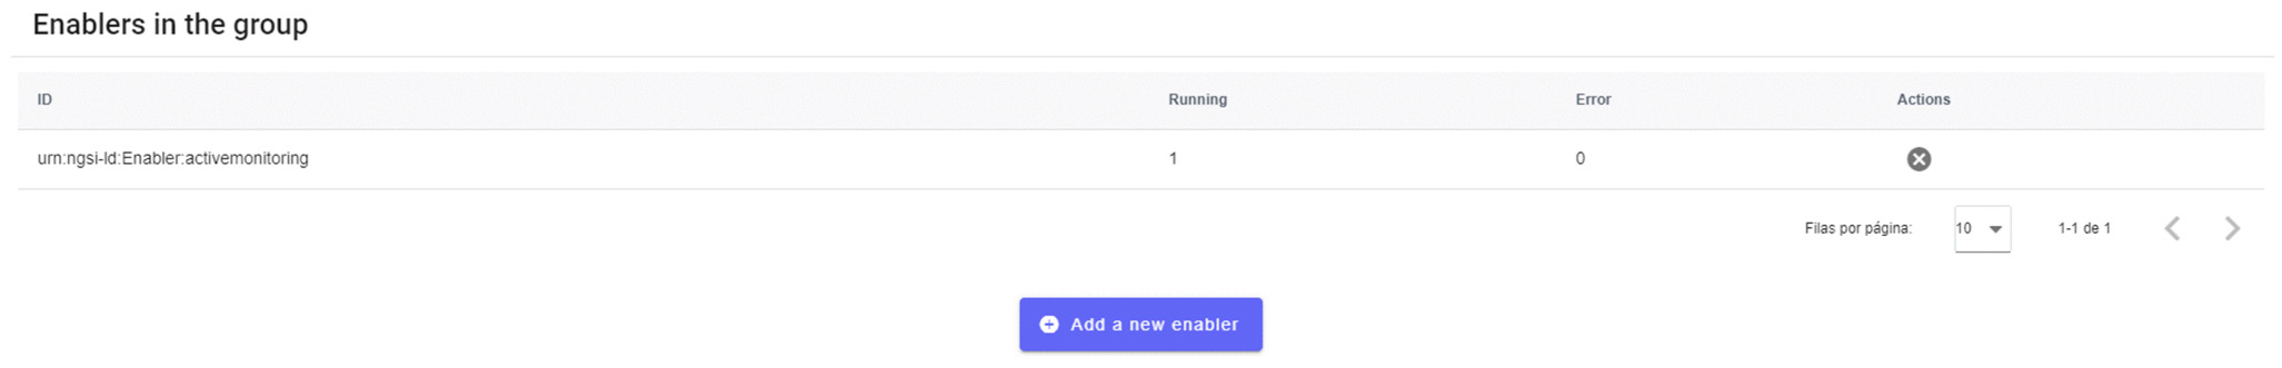Go to the next table page
2282x368 pixels.
[x=2233, y=228]
